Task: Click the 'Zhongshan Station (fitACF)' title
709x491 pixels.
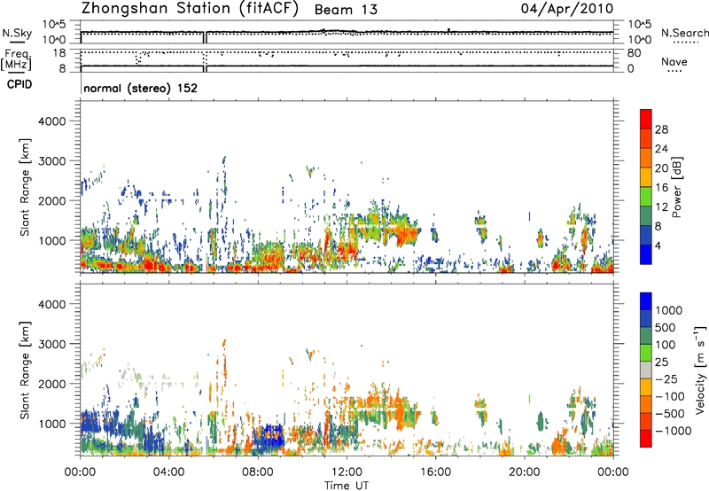Action: coord(190,9)
